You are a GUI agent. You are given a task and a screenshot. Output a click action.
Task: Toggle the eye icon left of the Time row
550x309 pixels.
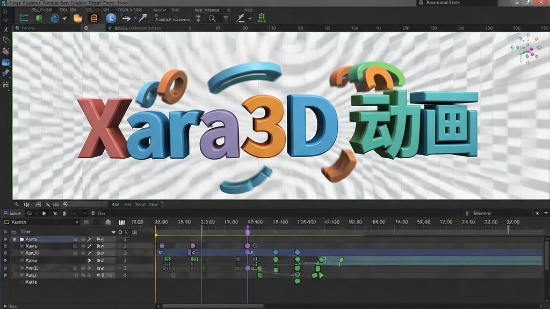pyautogui.click(x=5, y=232)
